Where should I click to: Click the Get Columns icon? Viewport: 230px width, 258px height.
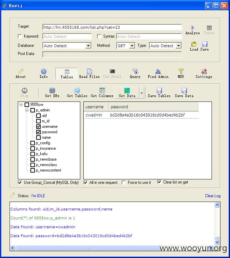coord(102,91)
